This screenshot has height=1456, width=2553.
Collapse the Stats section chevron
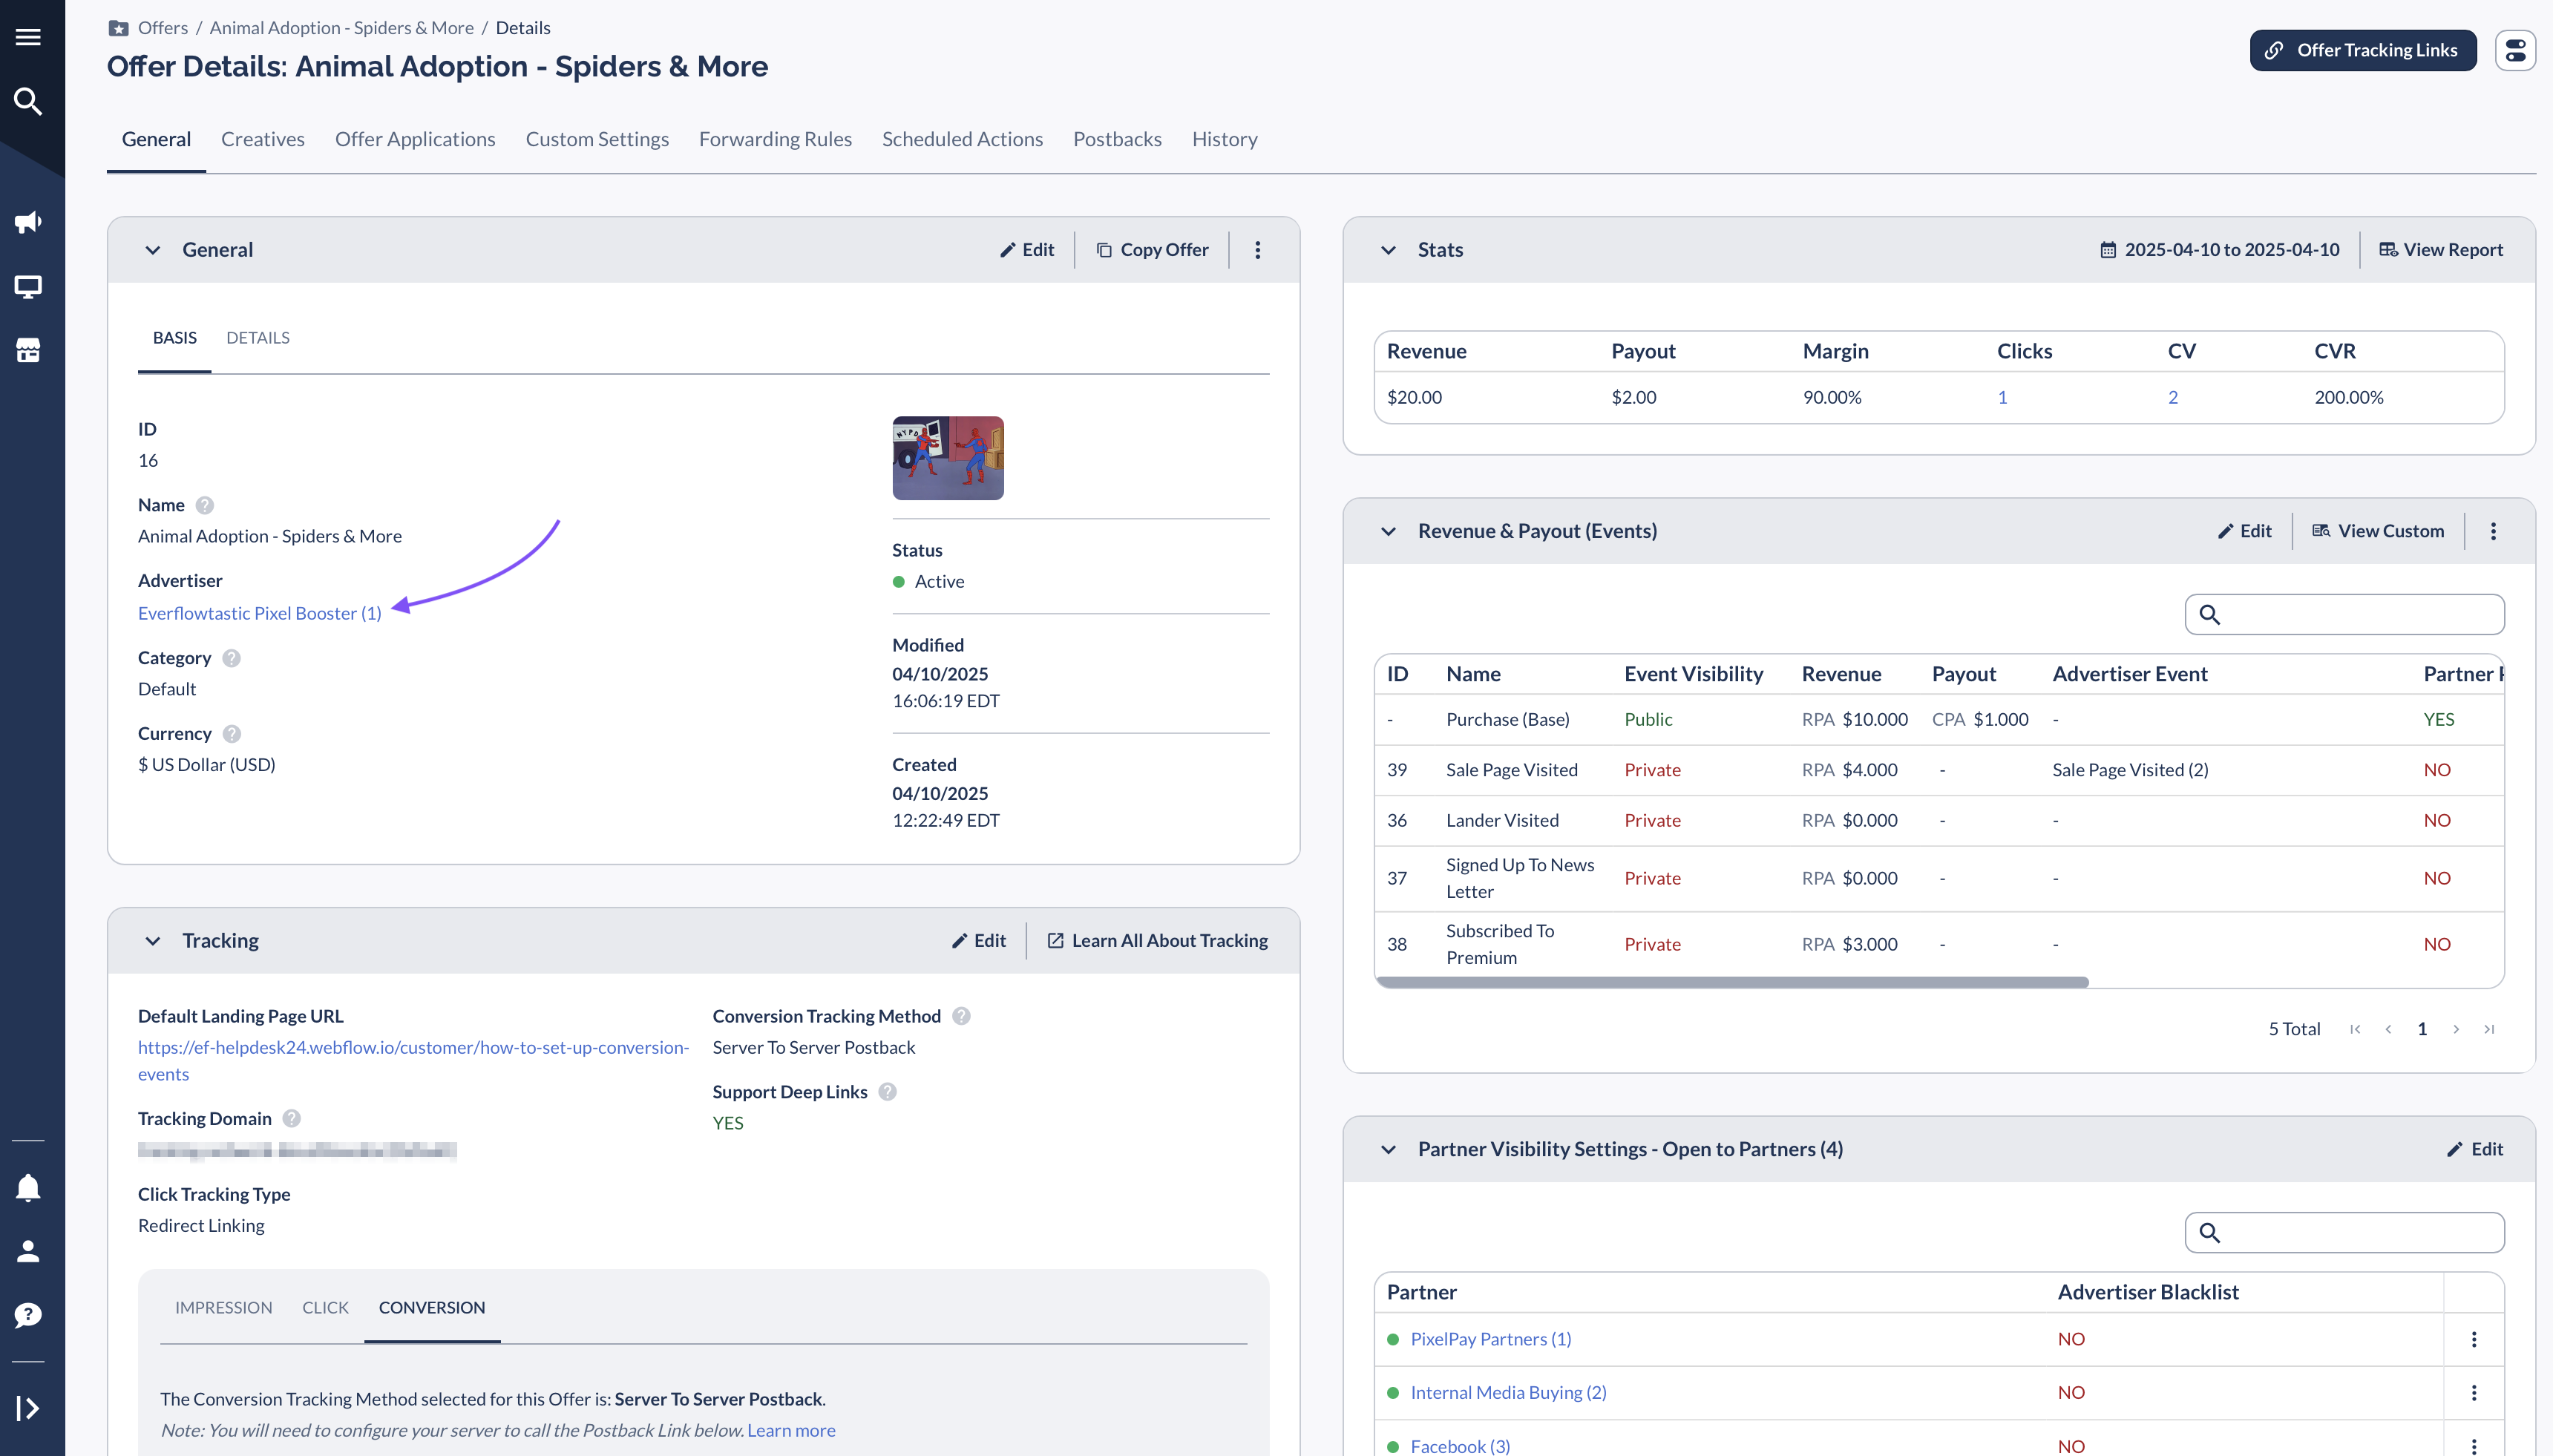(1388, 250)
